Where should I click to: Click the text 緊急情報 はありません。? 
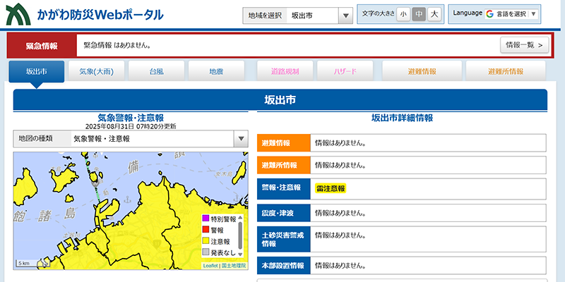coord(117,46)
